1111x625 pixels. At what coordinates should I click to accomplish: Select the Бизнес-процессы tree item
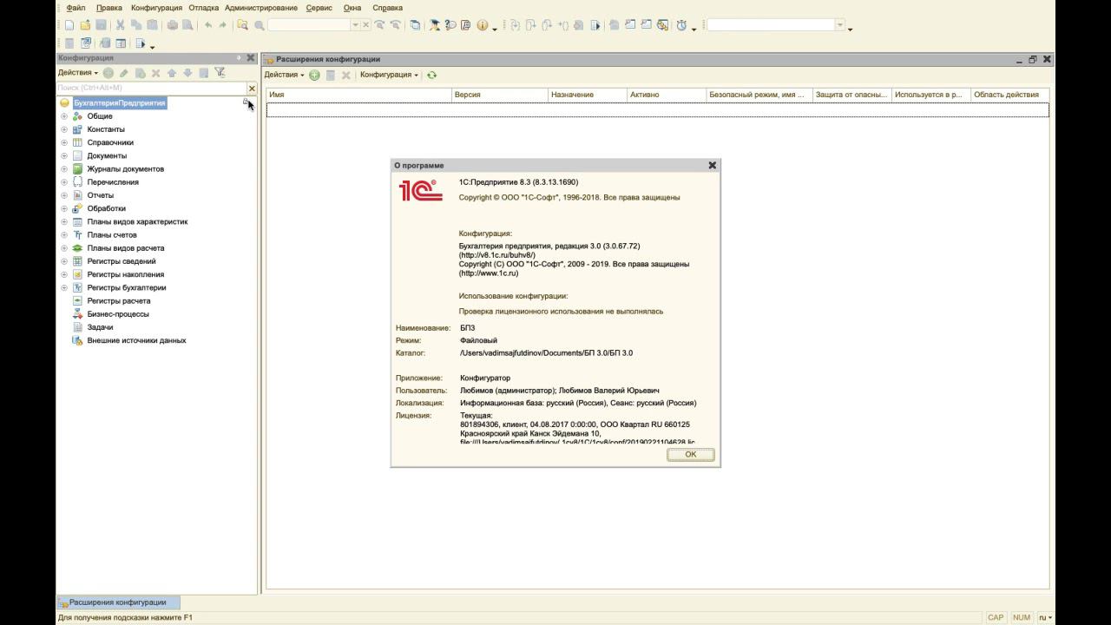pyautogui.click(x=118, y=314)
